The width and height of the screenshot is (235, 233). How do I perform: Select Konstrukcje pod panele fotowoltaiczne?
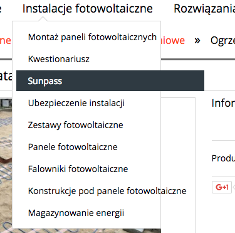coord(107,191)
